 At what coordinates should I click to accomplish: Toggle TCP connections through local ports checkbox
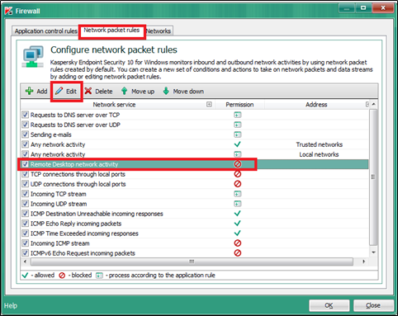(x=26, y=174)
